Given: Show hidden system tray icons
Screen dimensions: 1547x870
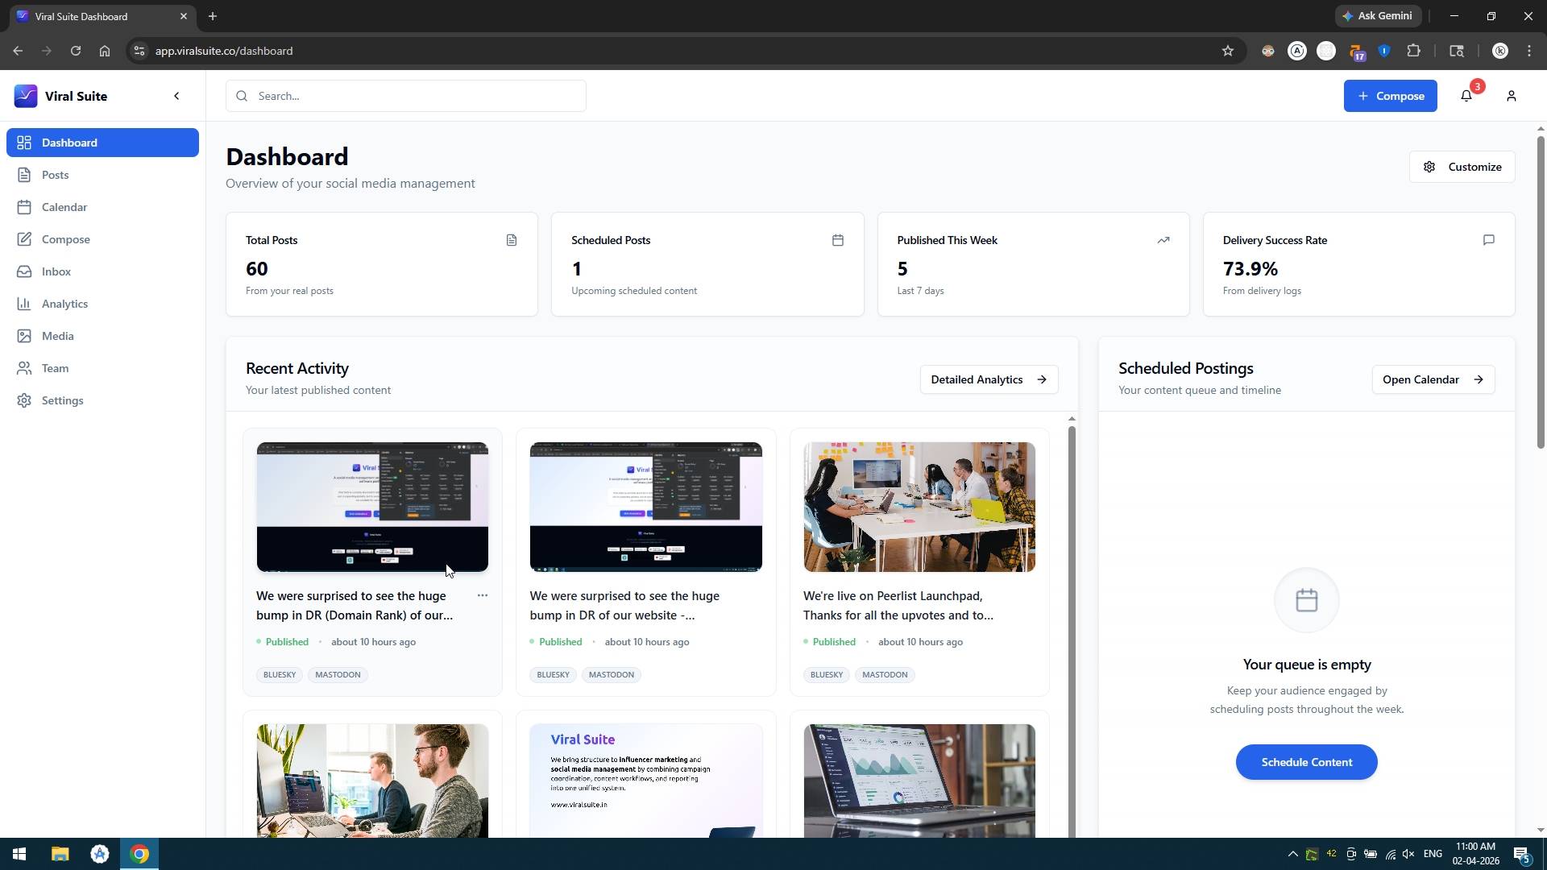Looking at the screenshot, I should pos(1292,854).
